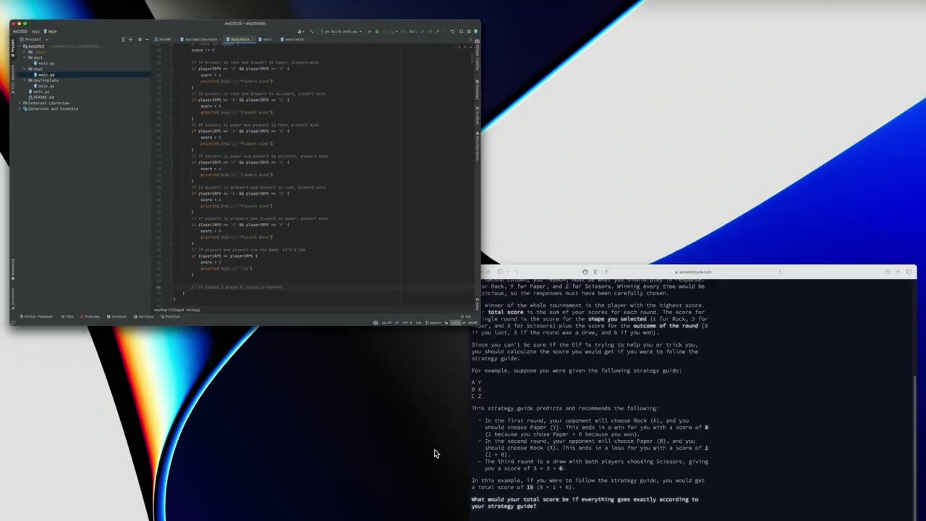Select main.go under the dayTemplate folder

click(x=45, y=86)
